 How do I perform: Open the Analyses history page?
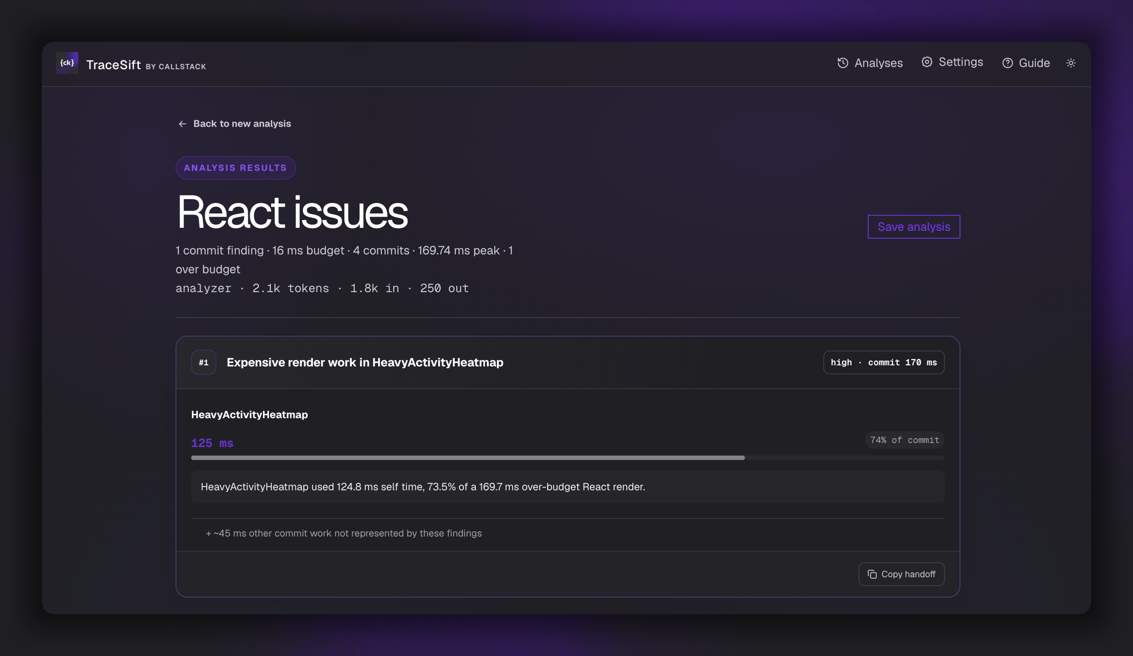tap(870, 63)
